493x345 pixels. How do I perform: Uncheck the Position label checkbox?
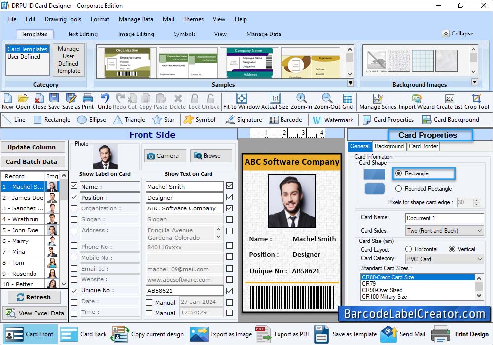[x=74, y=197]
